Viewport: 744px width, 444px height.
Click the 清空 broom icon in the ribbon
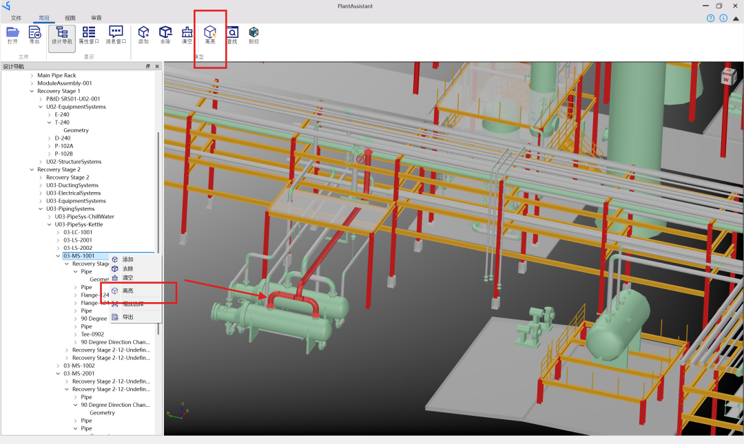tap(187, 32)
